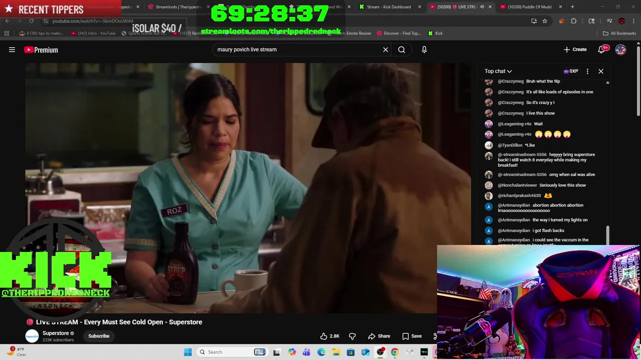The width and height of the screenshot is (641, 360).
Task: Share the video
Action: click(x=379, y=336)
